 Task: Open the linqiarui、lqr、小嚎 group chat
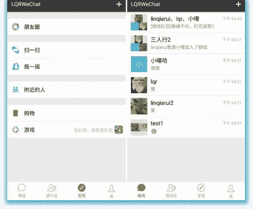point(185,22)
